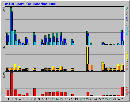
Task: Select the green "Hits" legend label
Action: click(127, 10)
